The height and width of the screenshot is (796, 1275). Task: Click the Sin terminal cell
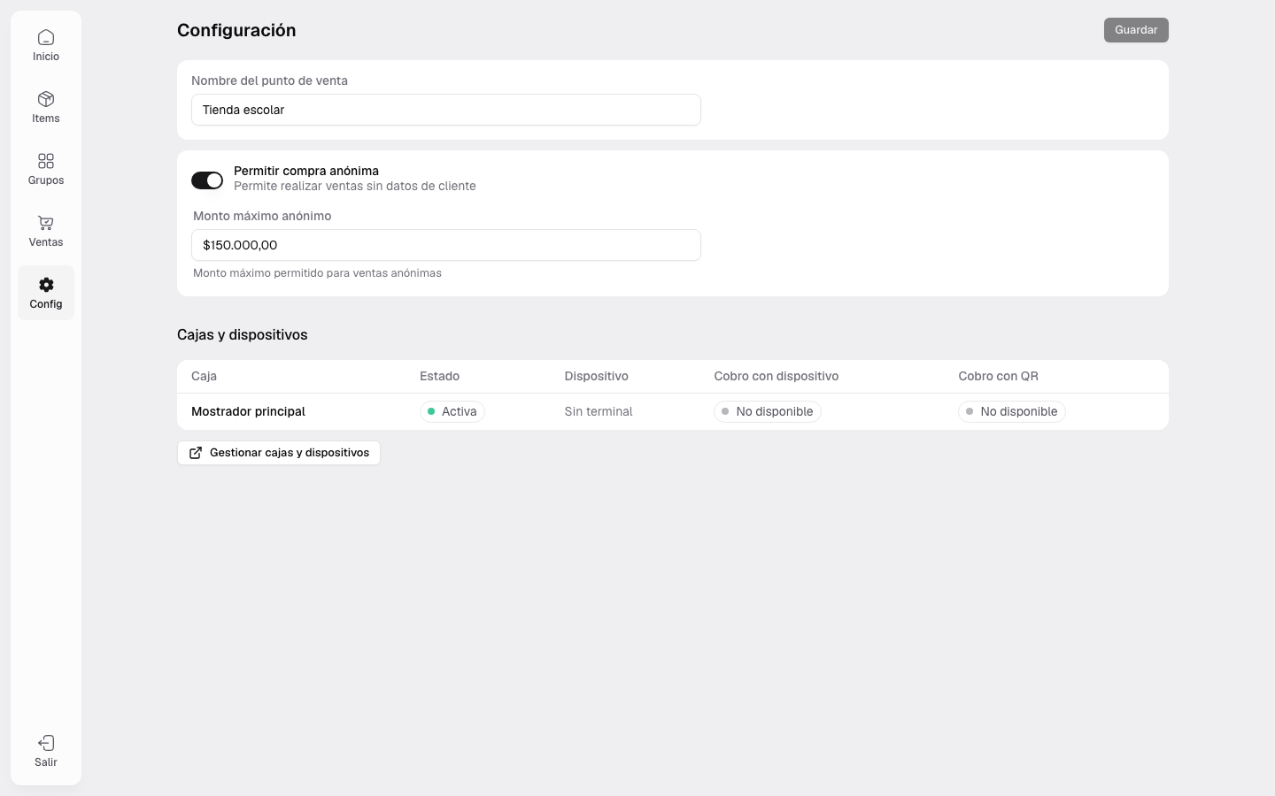(599, 411)
